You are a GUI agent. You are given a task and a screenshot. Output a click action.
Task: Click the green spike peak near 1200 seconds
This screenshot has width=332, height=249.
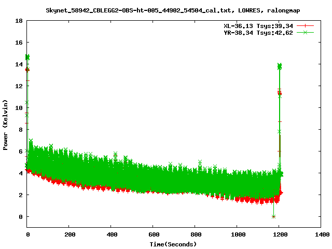(280, 65)
